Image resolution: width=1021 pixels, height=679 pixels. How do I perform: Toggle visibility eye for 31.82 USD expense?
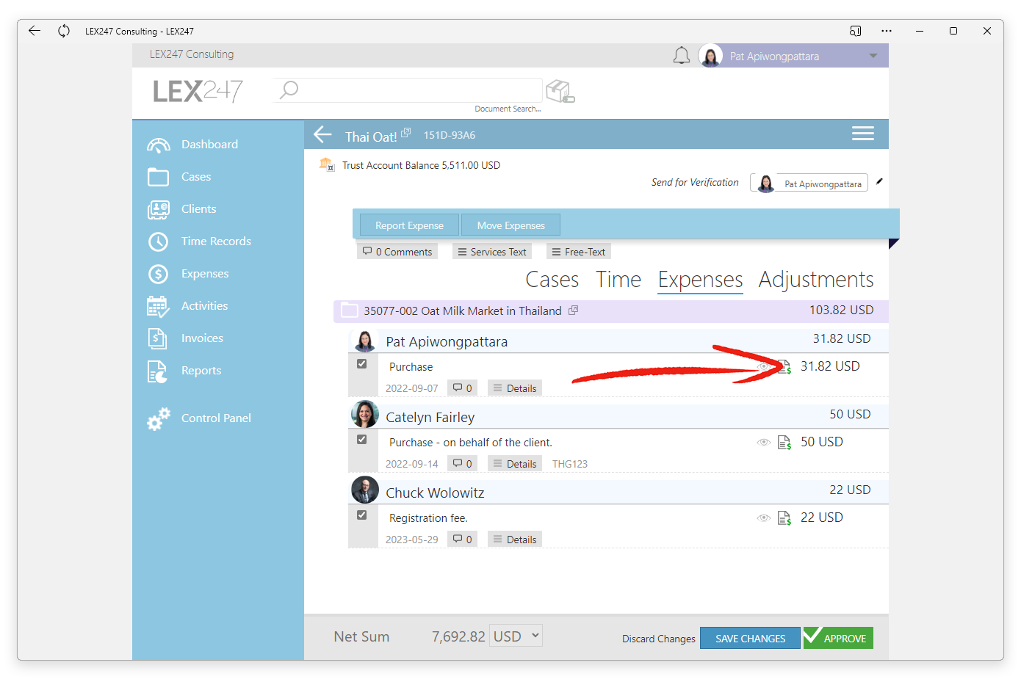coord(764,366)
